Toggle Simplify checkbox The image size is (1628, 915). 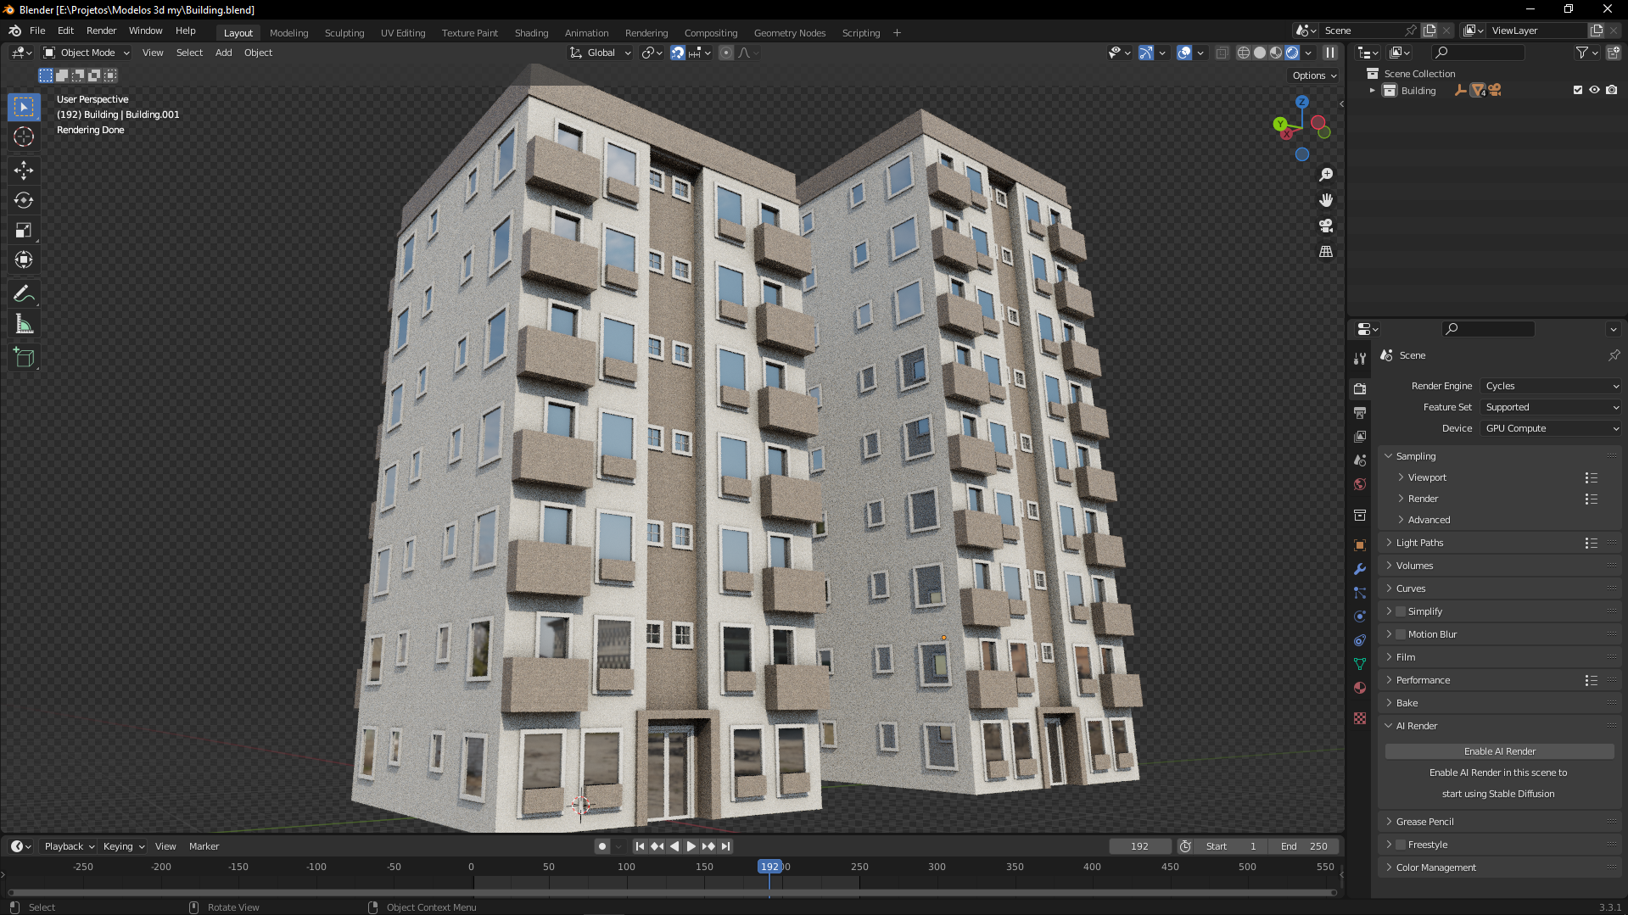coord(1401,611)
